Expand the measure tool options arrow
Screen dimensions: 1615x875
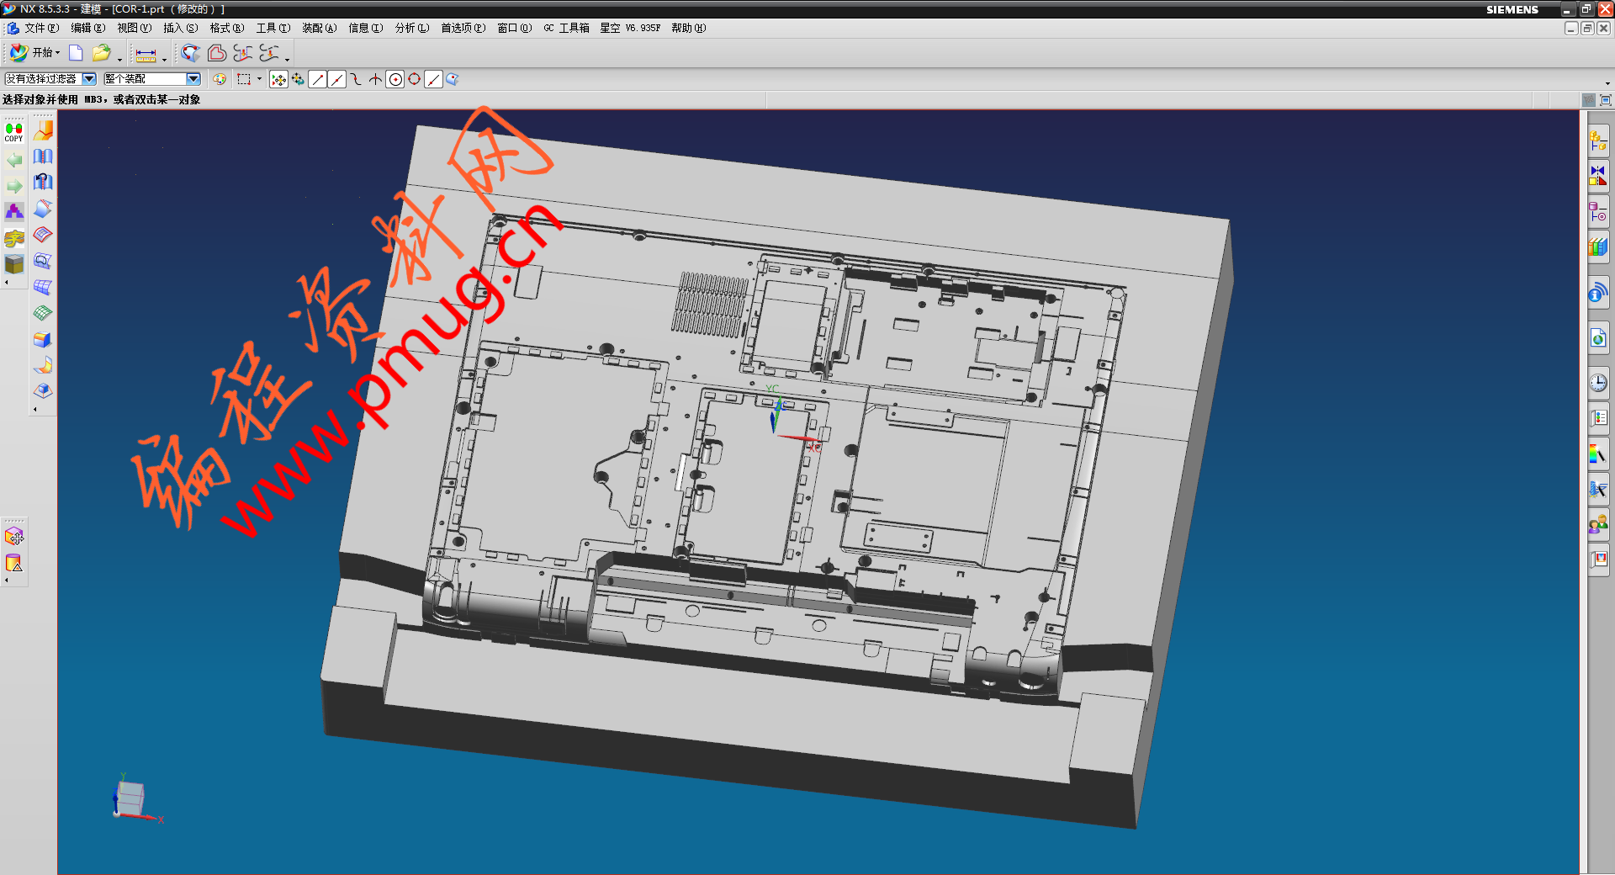click(x=164, y=59)
